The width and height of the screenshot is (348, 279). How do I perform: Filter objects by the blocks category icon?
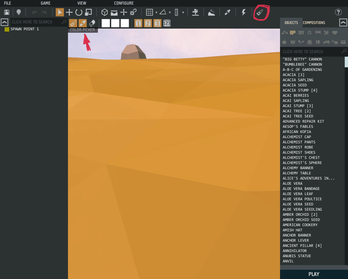point(285,33)
